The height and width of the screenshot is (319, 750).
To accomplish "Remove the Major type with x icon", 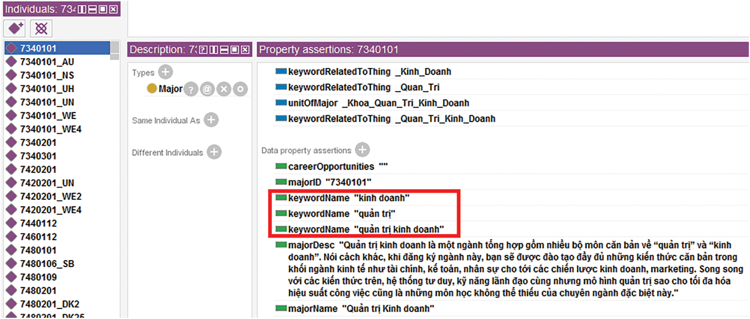I will [x=224, y=89].
